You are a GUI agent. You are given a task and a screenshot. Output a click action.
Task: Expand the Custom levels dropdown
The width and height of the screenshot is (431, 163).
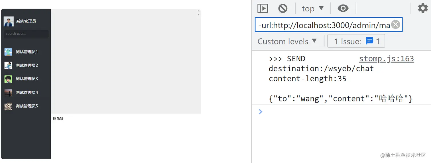click(287, 41)
